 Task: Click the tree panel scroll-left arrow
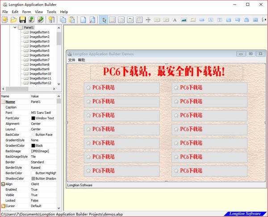pos(3,89)
